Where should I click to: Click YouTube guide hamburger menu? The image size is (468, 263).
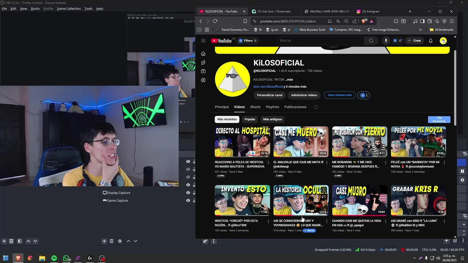click(203, 41)
